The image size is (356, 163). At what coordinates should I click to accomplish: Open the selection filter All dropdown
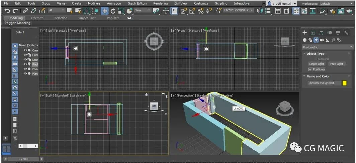pos(57,10)
